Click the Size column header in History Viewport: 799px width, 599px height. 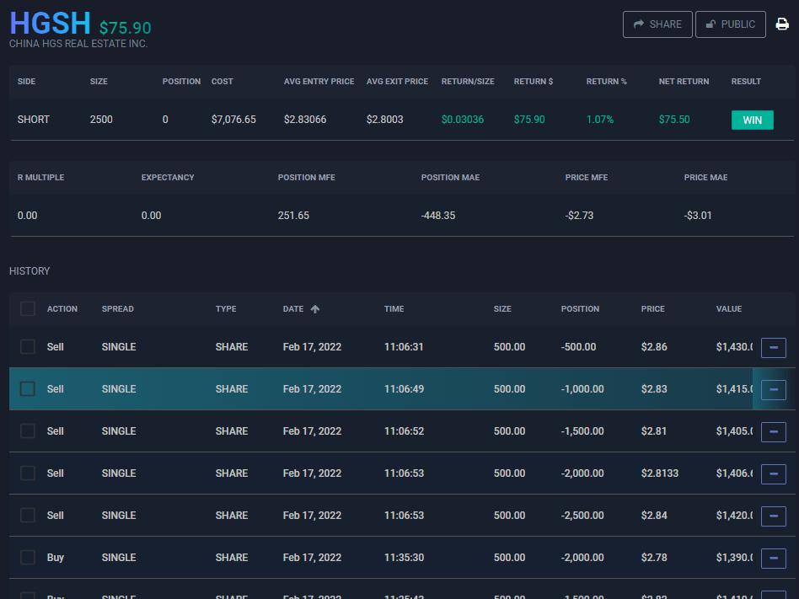502,309
